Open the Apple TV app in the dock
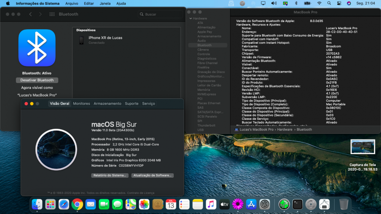381x214 pixels. click(x=224, y=204)
